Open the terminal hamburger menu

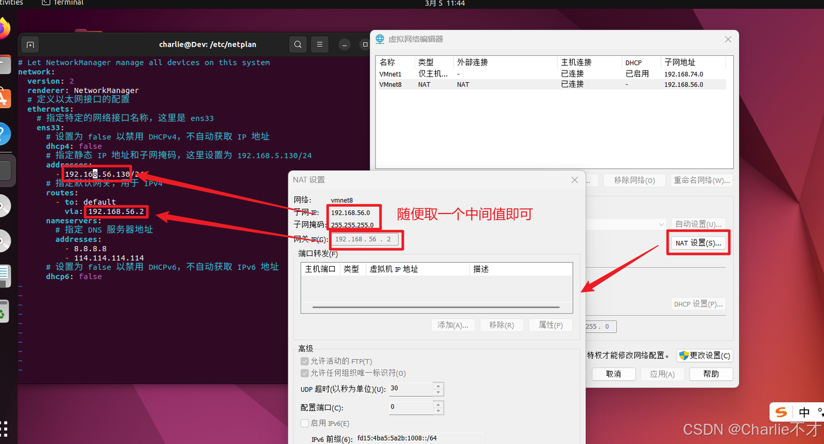(319, 44)
